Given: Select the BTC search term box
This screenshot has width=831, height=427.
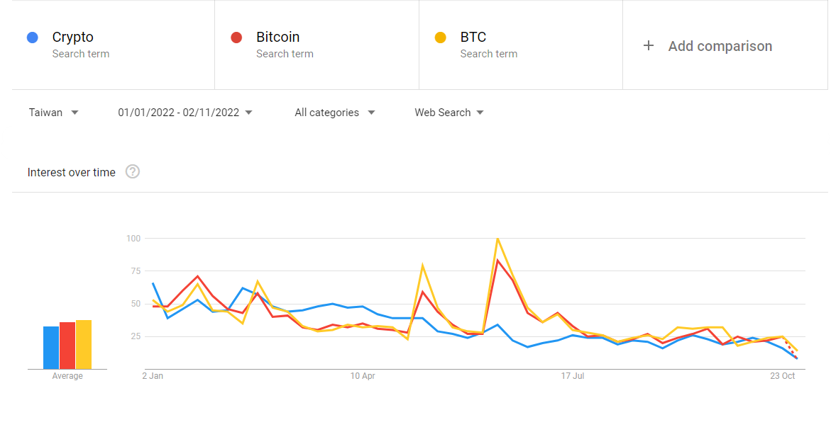Looking at the screenshot, I should click(x=521, y=45).
